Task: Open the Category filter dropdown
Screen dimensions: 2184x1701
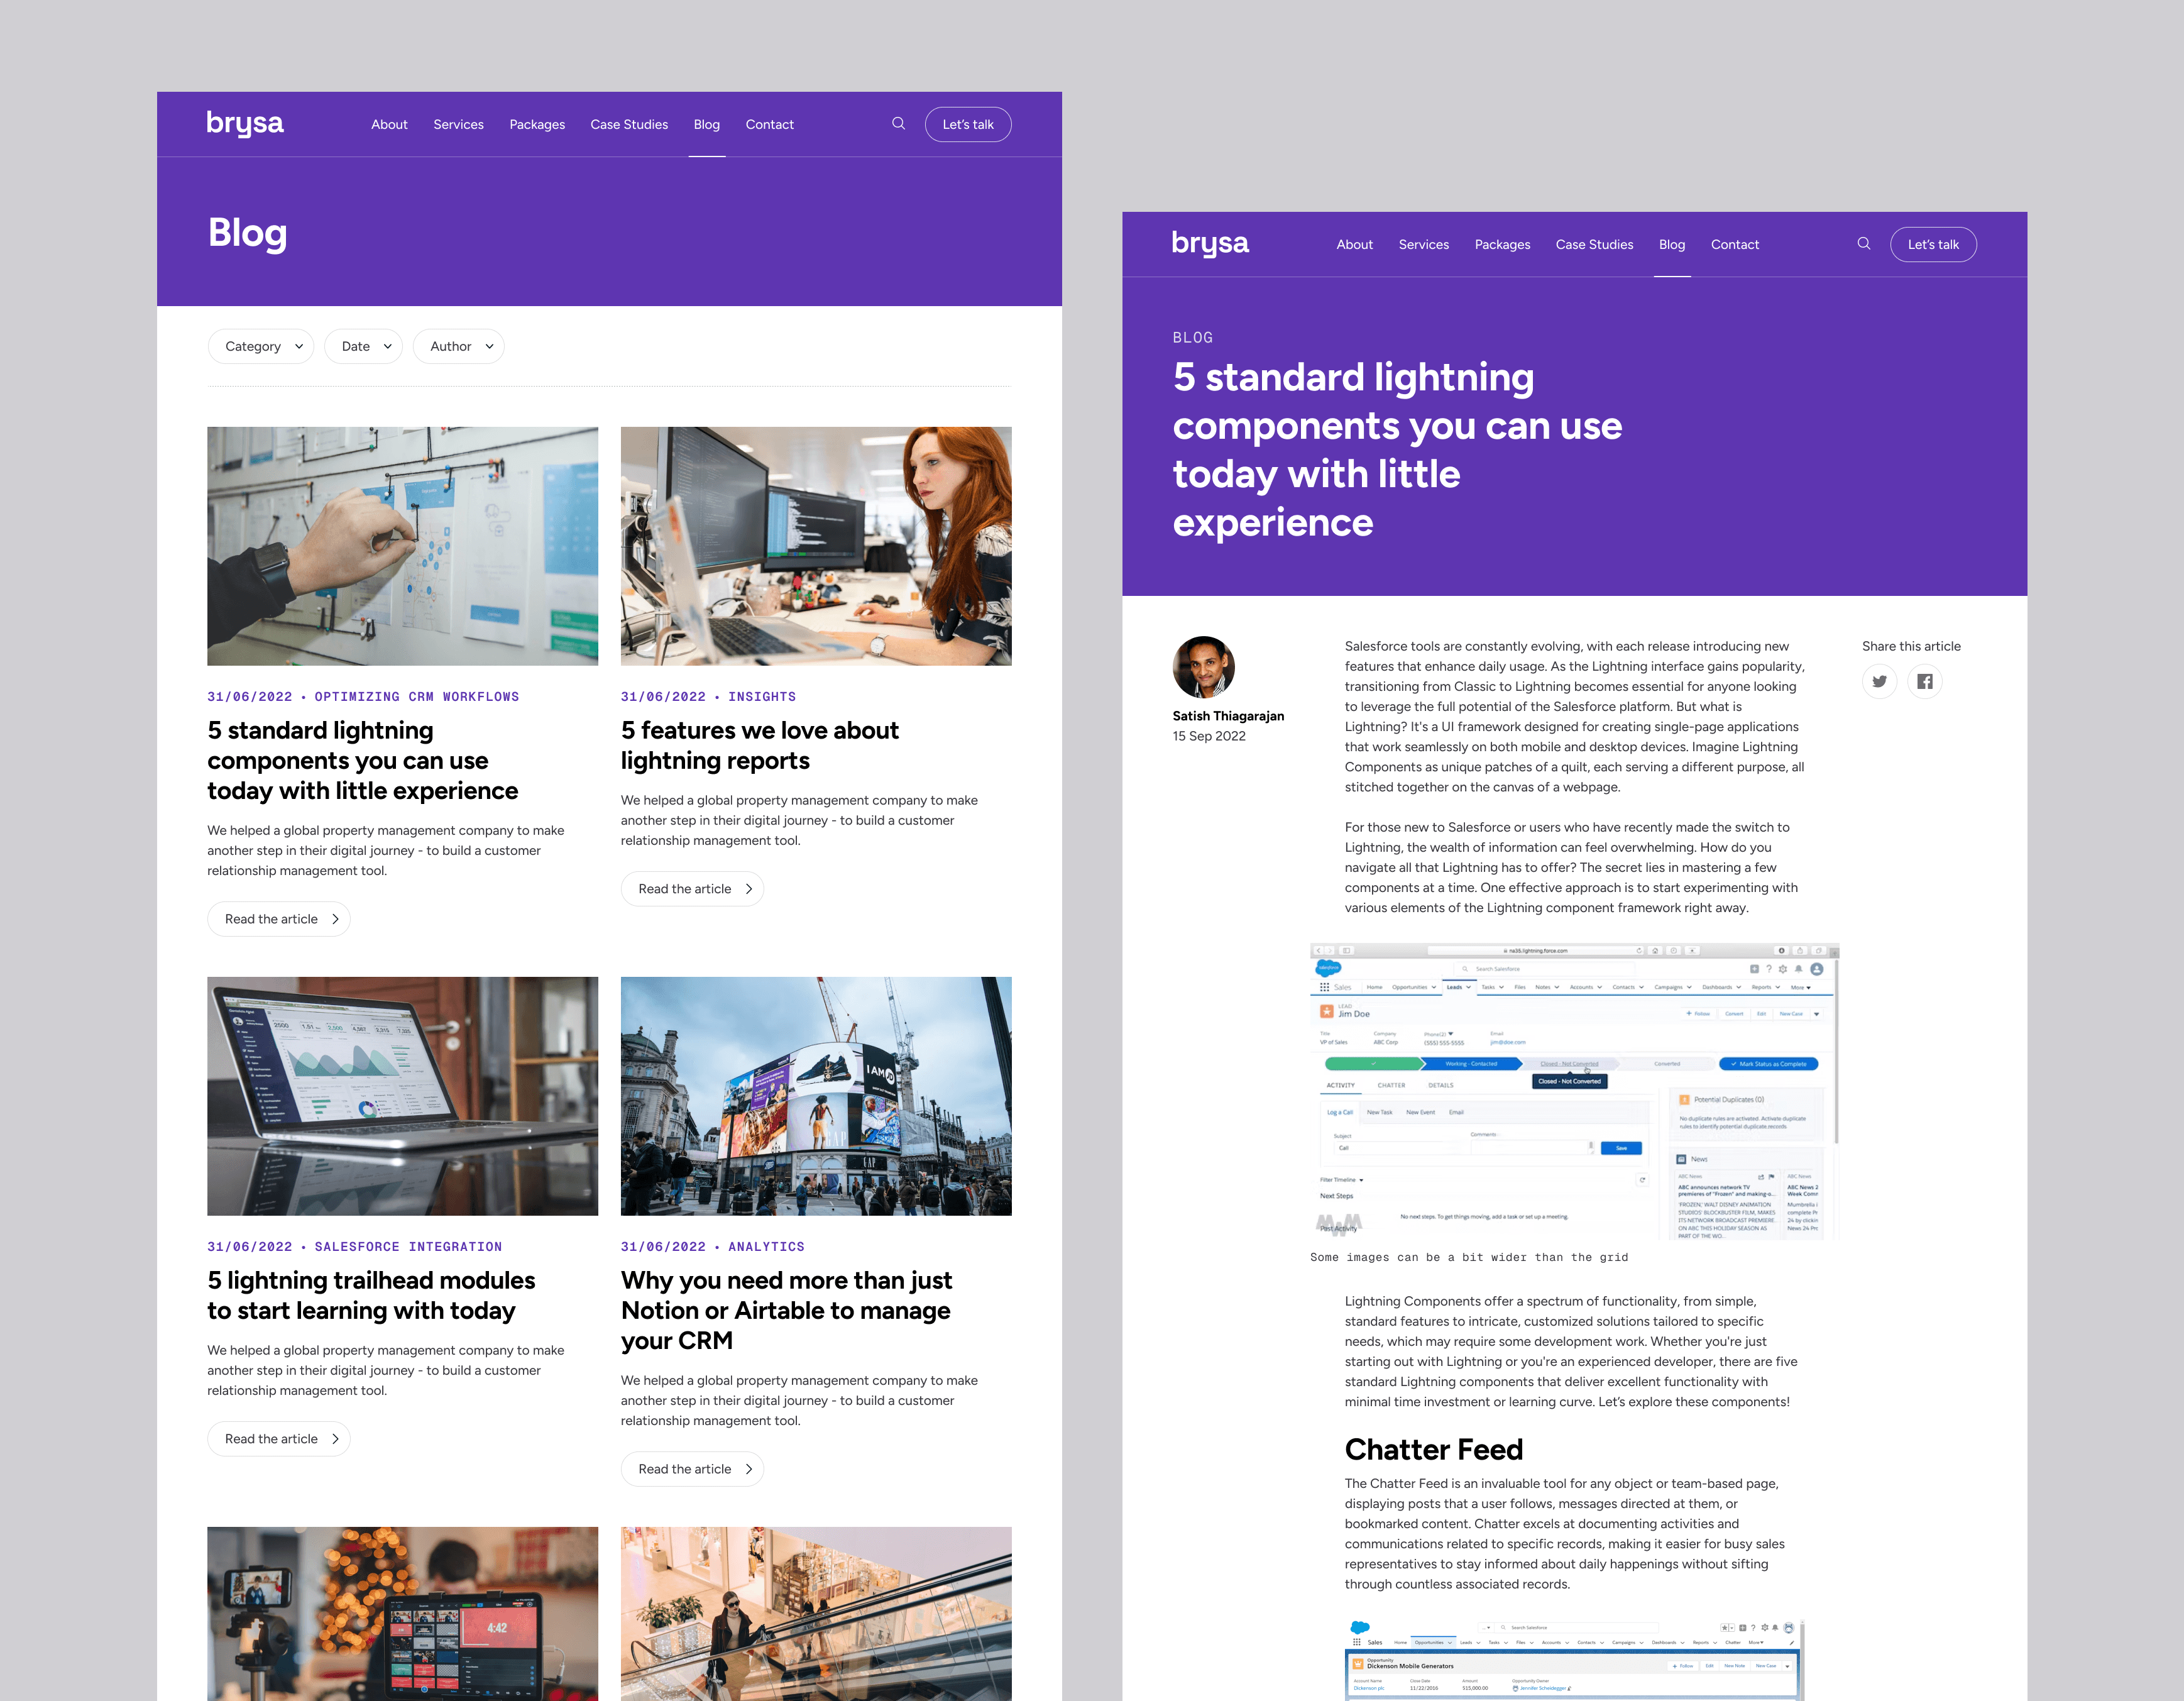Action: point(261,347)
